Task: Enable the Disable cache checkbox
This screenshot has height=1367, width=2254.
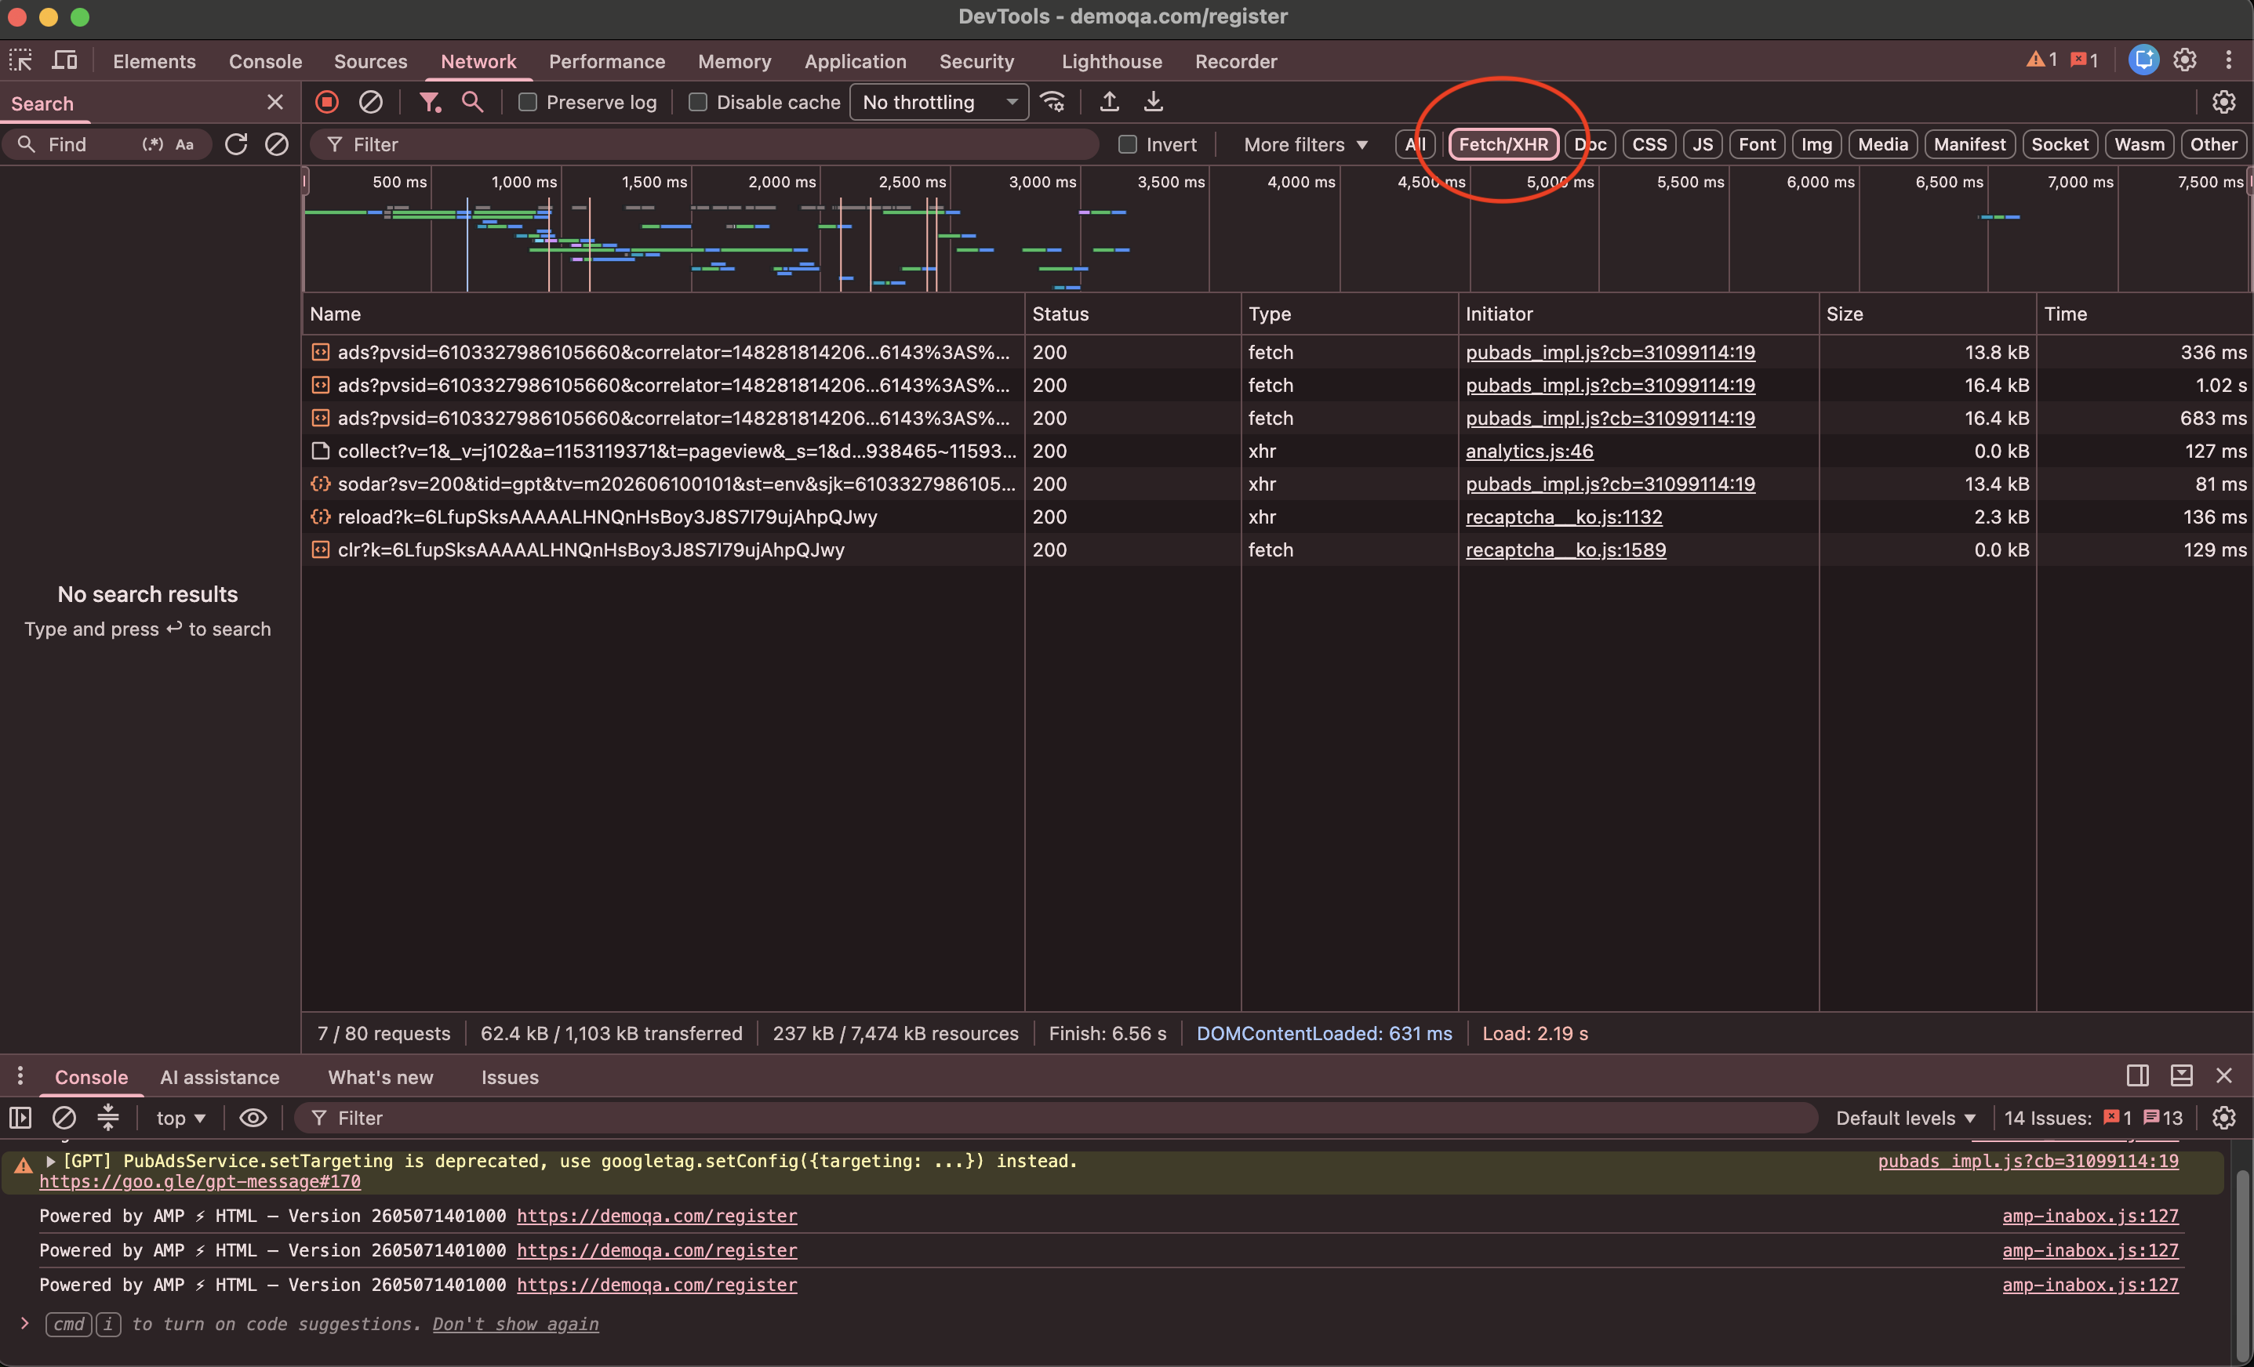Action: 698,103
